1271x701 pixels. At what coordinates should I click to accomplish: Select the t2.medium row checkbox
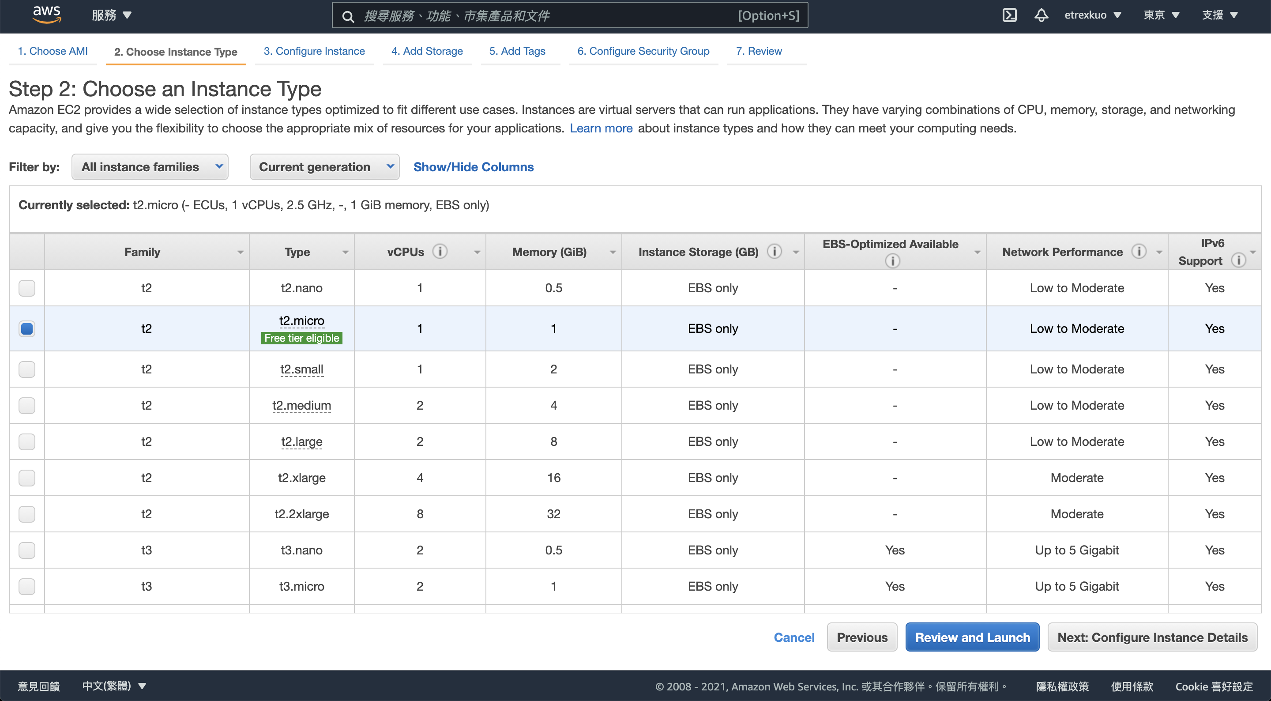pos(26,405)
